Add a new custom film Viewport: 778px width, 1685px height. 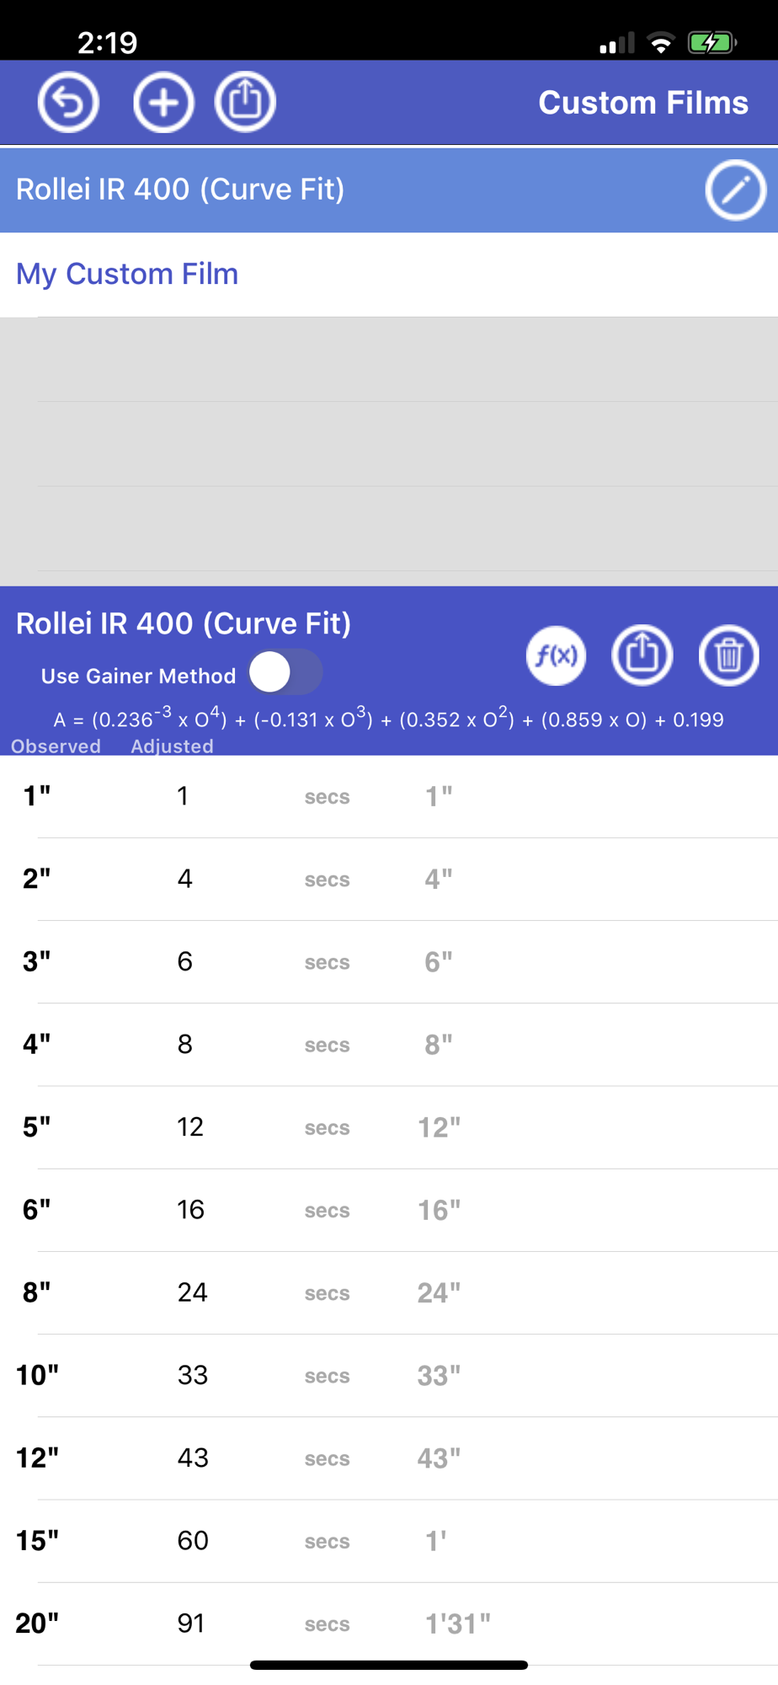(x=163, y=103)
